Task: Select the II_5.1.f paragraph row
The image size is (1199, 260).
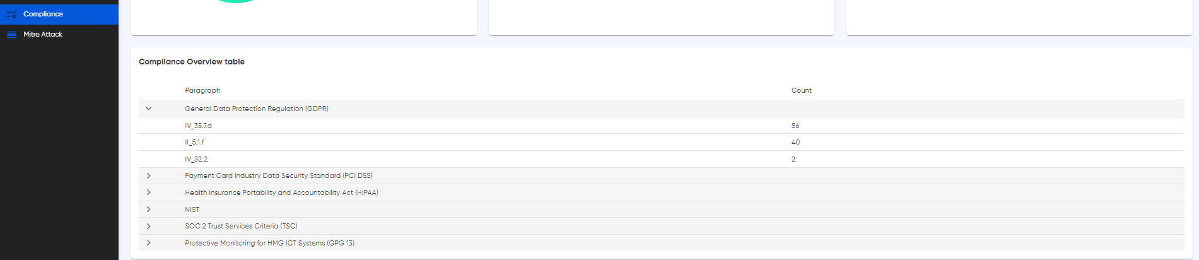Action: (x=661, y=142)
